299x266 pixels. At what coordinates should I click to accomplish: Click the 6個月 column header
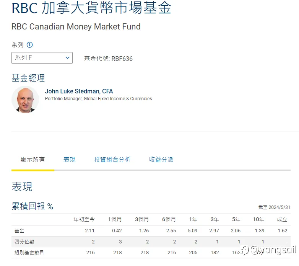169,219
